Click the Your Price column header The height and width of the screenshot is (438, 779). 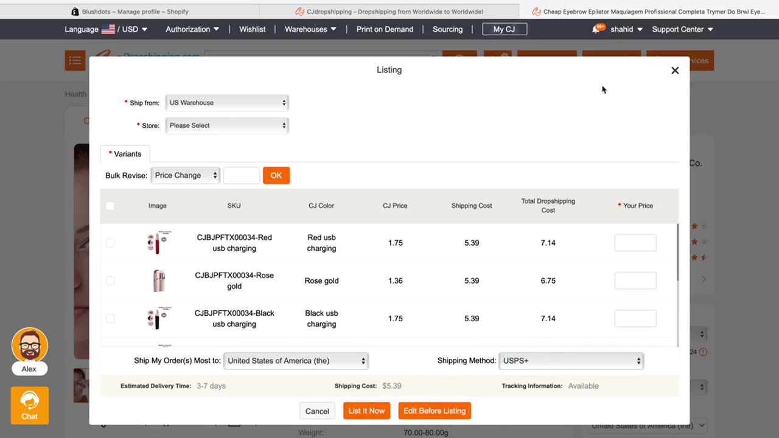tap(635, 206)
